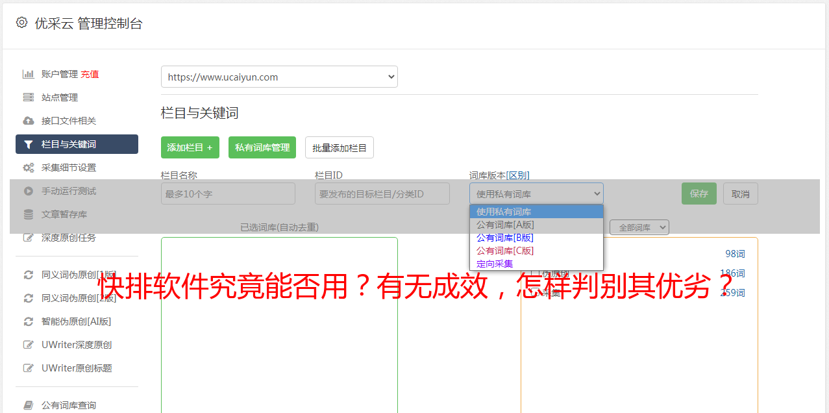
Task: Open the 全部词库 filter dropdown
Action: (639, 227)
